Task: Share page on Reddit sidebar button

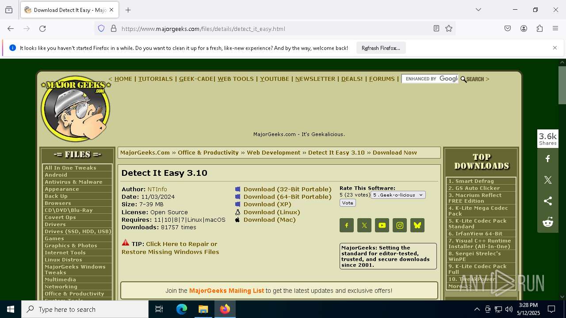Action: tap(548, 222)
